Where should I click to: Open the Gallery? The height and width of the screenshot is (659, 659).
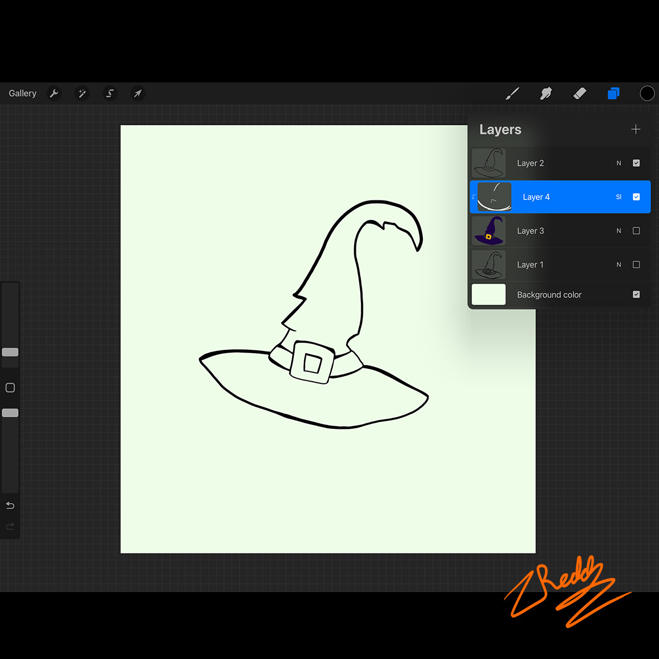coord(23,93)
